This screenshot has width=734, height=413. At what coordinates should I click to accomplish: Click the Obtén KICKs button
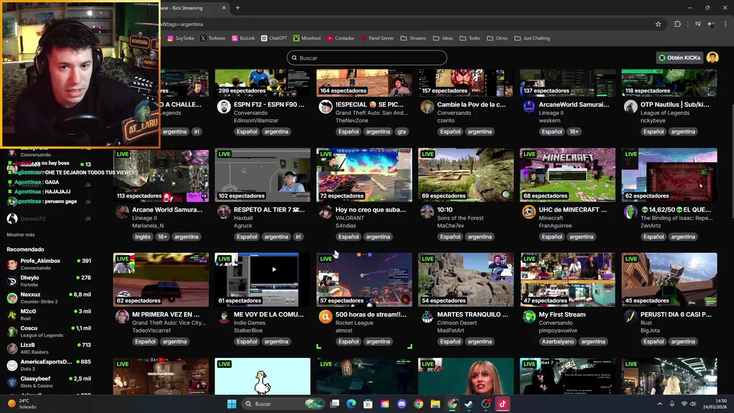680,57
